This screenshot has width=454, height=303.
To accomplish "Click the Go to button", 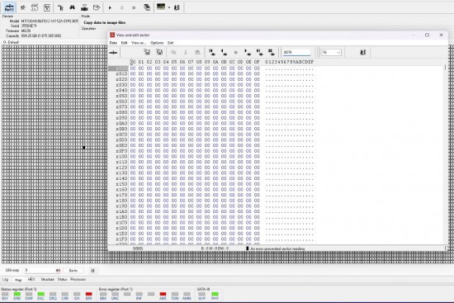I will pyautogui.click(x=73, y=270).
